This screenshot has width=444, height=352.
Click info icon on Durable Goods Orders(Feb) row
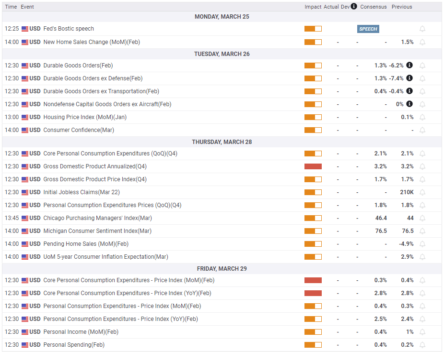click(x=409, y=66)
